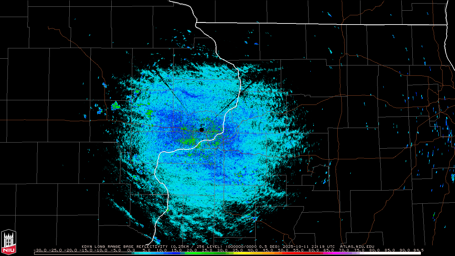
Task: Click the -30.0 label on the dBZ scale
Action: pyautogui.click(x=40, y=250)
